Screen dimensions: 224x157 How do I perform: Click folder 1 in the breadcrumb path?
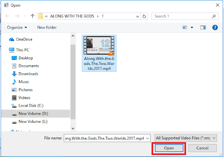click(x=103, y=16)
